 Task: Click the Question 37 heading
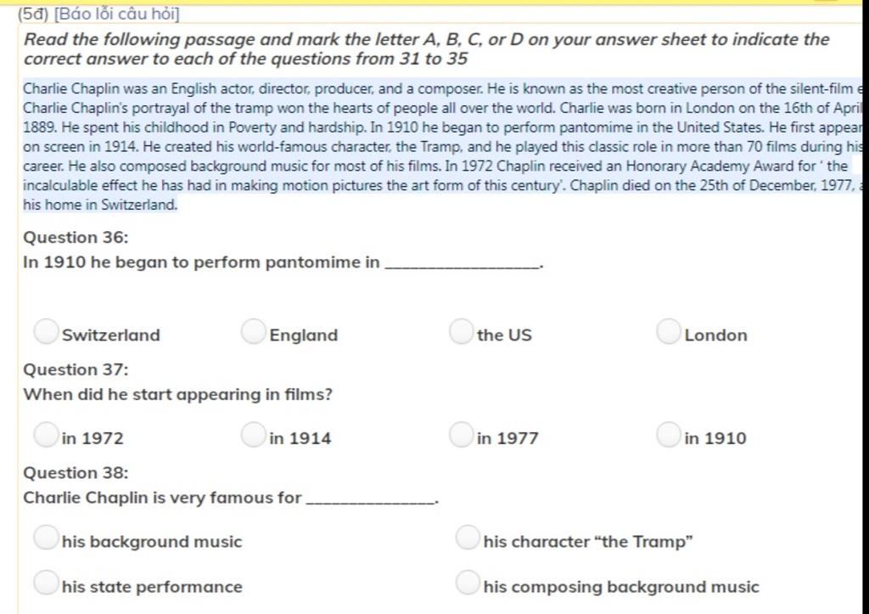76,369
